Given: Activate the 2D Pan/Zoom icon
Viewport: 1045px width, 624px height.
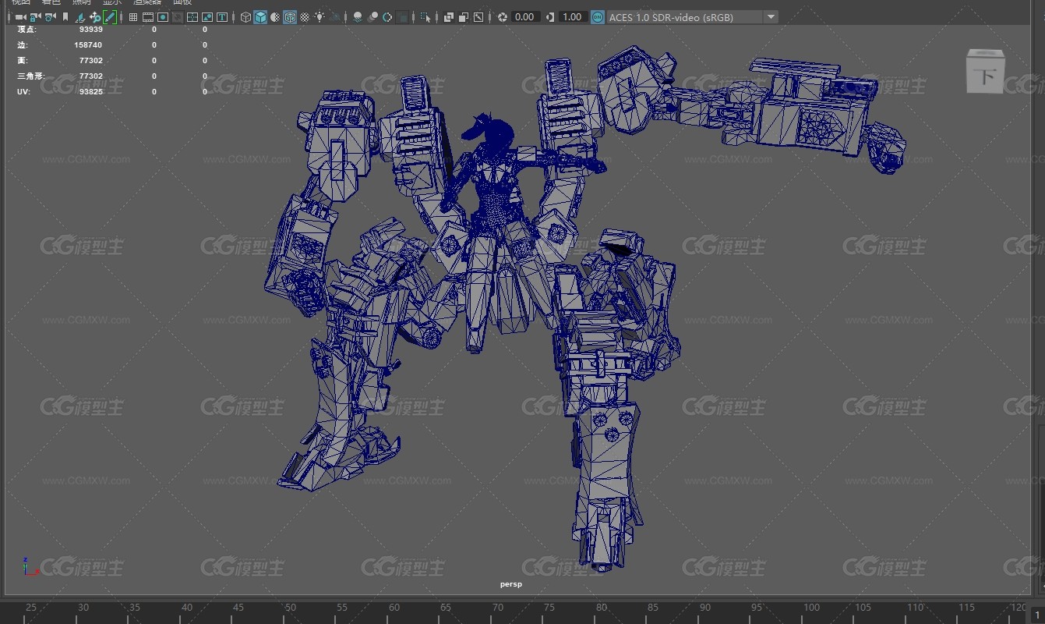Looking at the screenshot, I should [x=95, y=17].
